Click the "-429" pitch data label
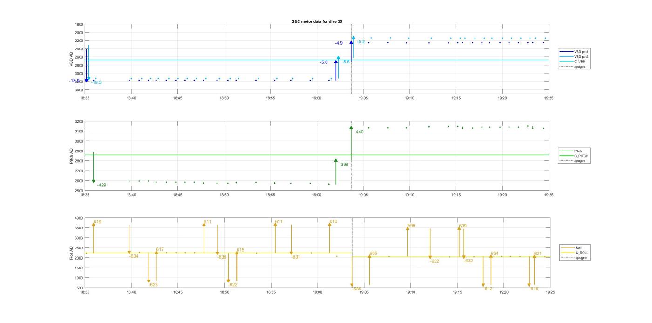 (102, 185)
